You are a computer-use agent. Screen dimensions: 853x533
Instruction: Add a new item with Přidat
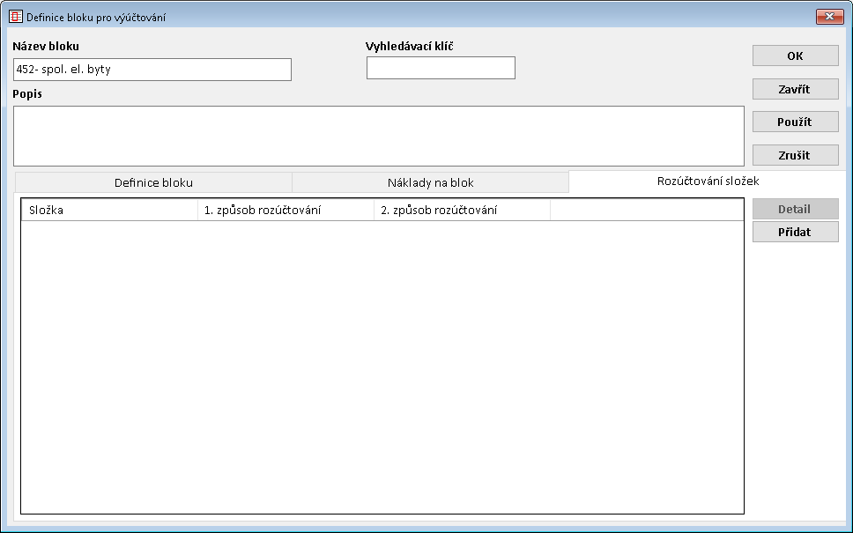click(x=795, y=232)
